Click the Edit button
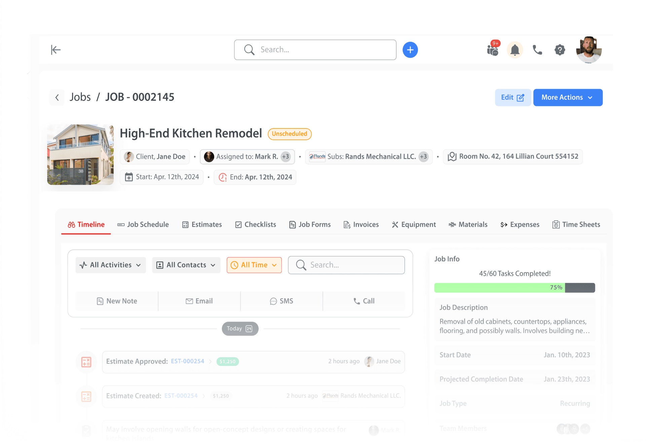The image size is (646, 448). click(x=512, y=98)
